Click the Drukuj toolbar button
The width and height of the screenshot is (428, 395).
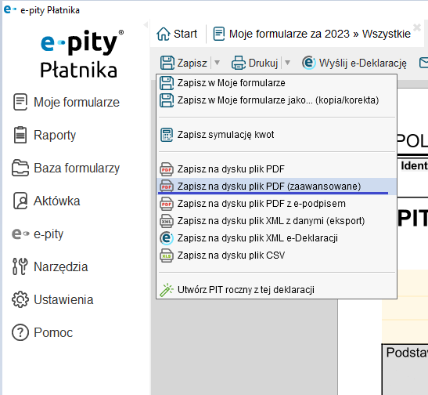click(x=254, y=63)
